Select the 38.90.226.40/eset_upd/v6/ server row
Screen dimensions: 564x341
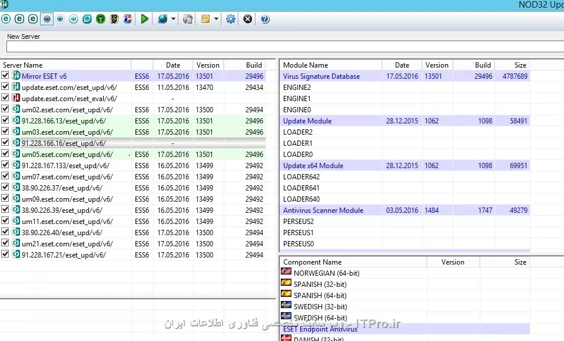(133, 232)
